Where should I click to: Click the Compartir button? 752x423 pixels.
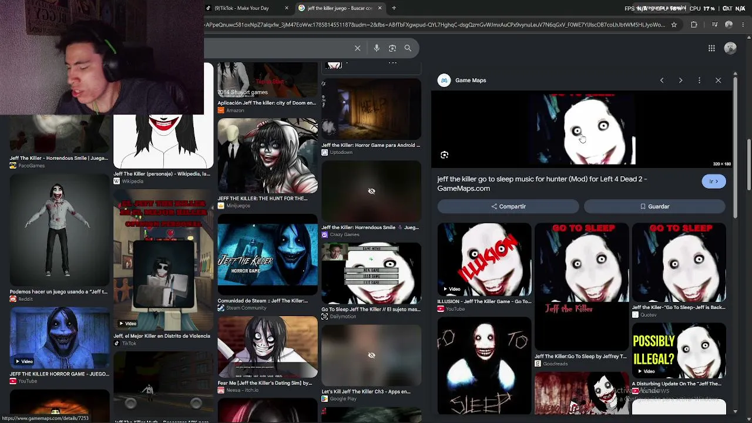coord(508,206)
